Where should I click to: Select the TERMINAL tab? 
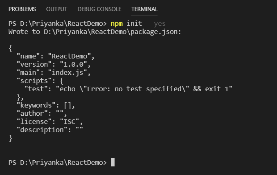144,9
